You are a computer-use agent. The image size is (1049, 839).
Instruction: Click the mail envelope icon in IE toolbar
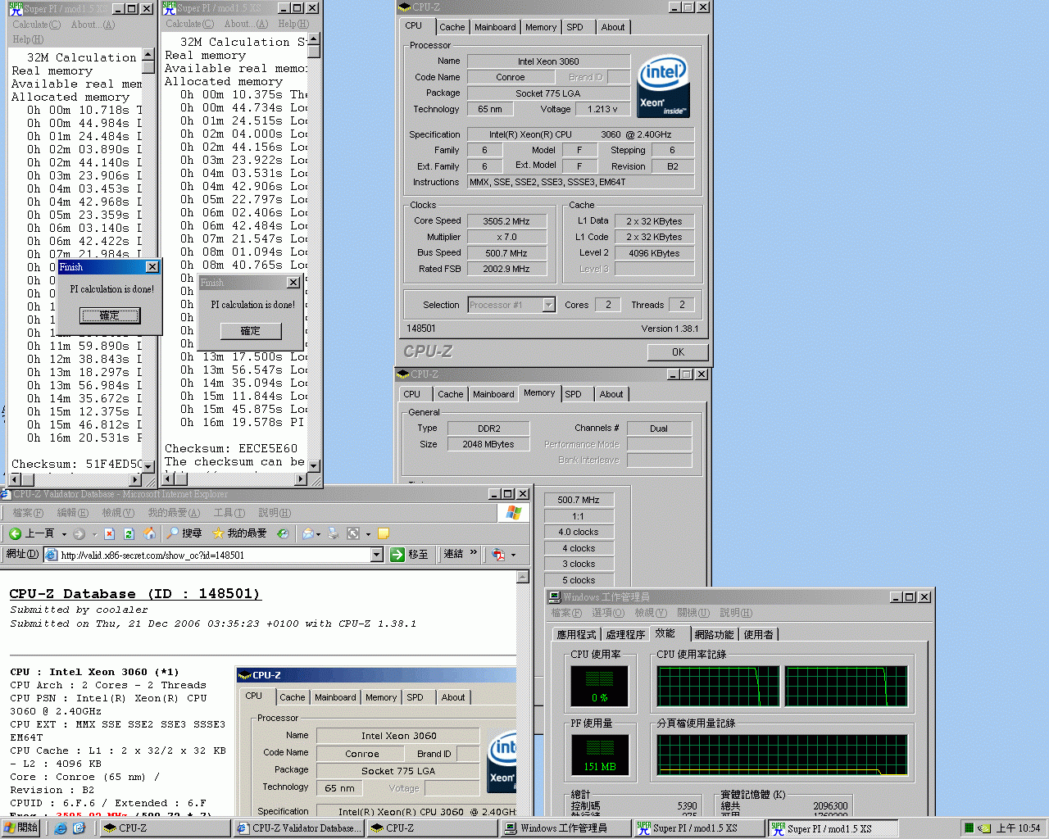[x=307, y=533]
